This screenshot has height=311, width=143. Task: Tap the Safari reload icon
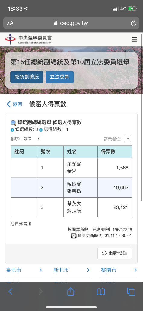click(134, 23)
